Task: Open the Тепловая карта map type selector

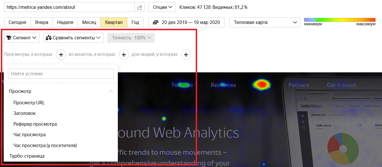Action: [x=265, y=23]
